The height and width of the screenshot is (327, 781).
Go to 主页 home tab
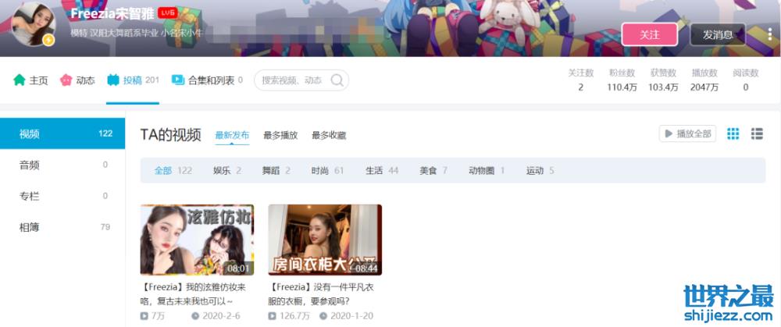point(31,80)
